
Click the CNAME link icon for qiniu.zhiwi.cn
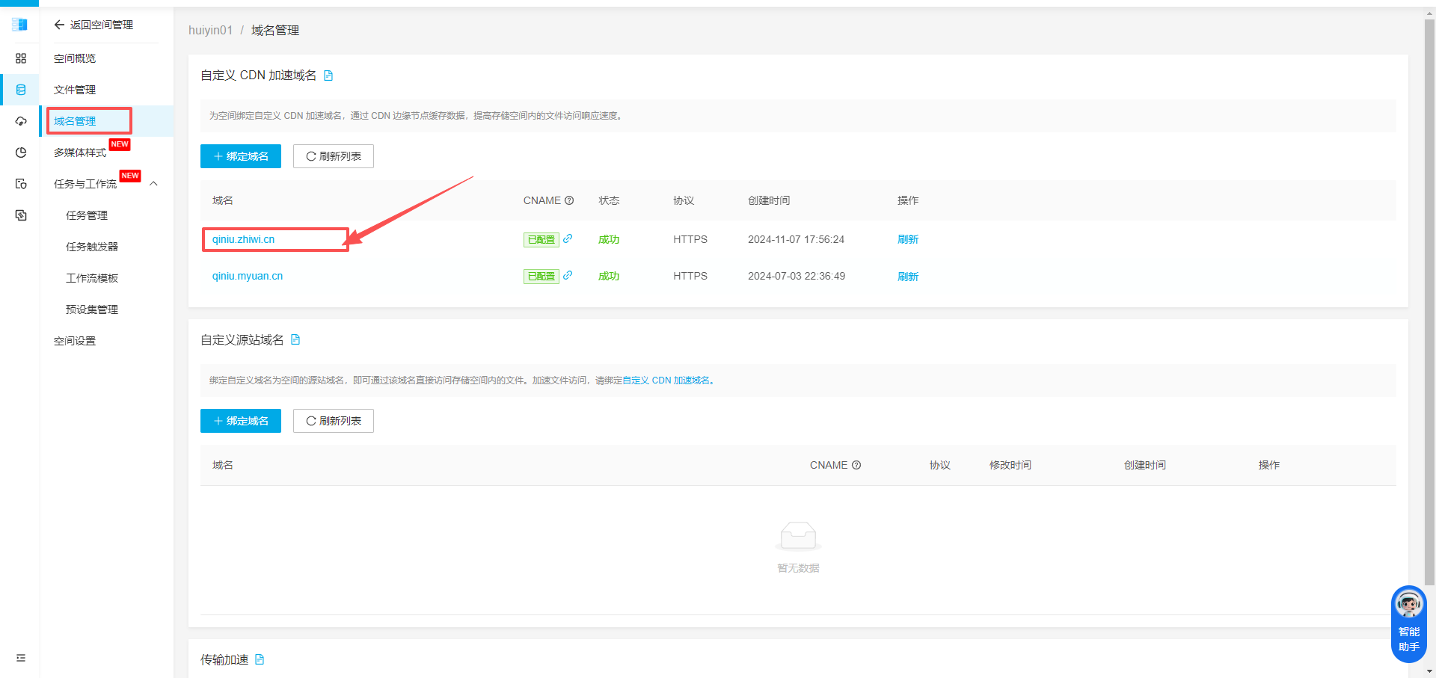tap(568, 238)
